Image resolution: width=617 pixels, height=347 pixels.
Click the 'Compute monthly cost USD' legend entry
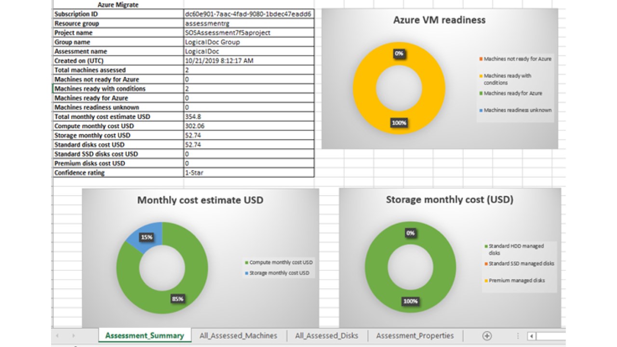click(279, 263)
